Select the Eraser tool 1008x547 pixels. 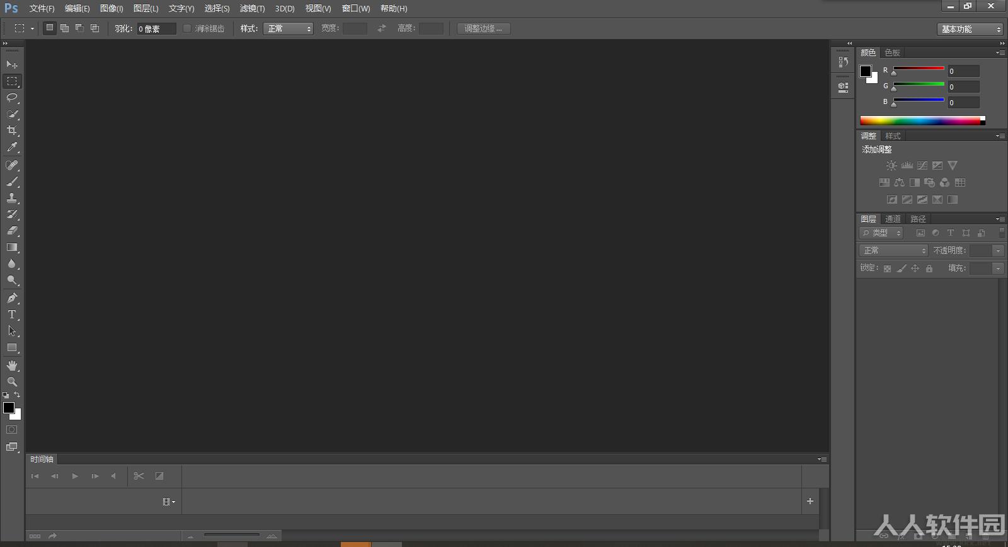point(12,231)
